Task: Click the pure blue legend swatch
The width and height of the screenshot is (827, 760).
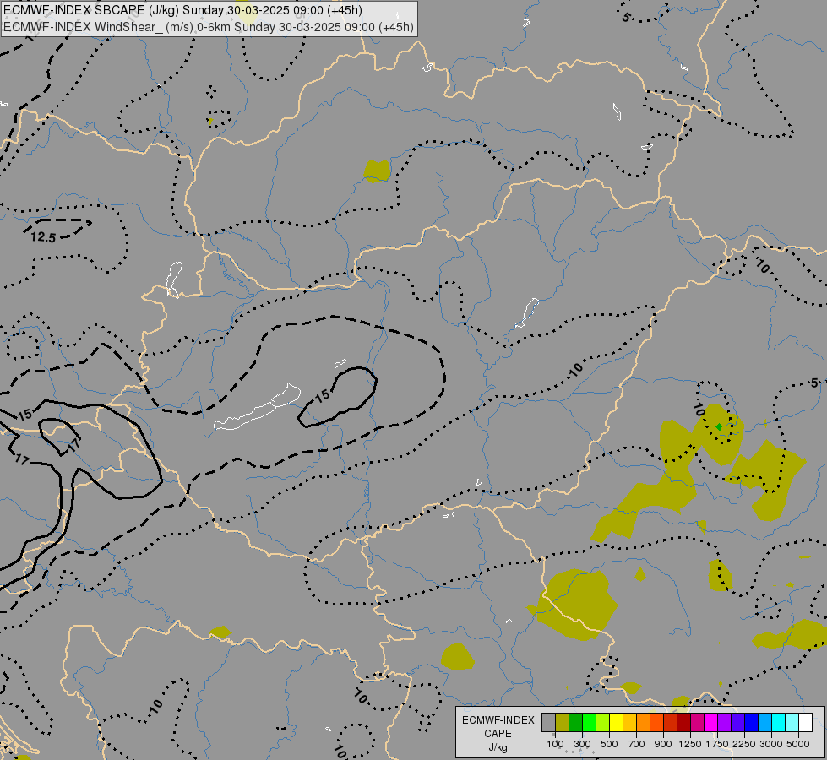Action: [x=752, y=722]
